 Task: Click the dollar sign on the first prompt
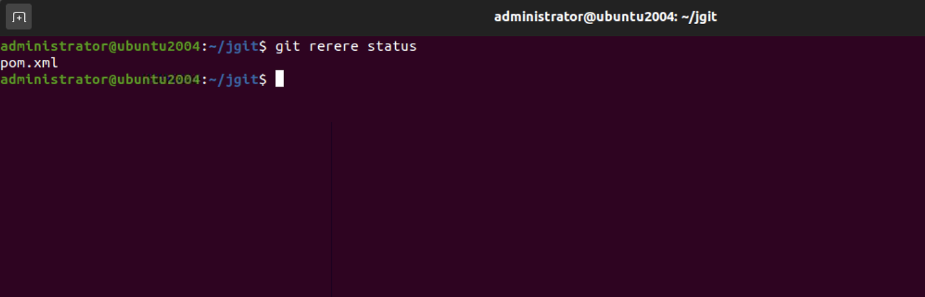tap(263, 47)
